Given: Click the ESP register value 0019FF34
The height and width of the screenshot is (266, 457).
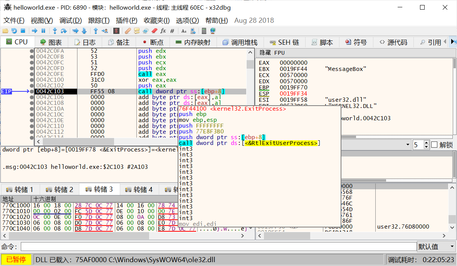Looking at the screenshot, I should pyautogui.click(x=294, y=94).
